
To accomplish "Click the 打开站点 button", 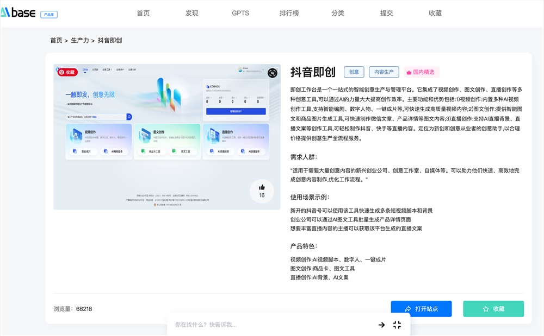I will (421, 309).
